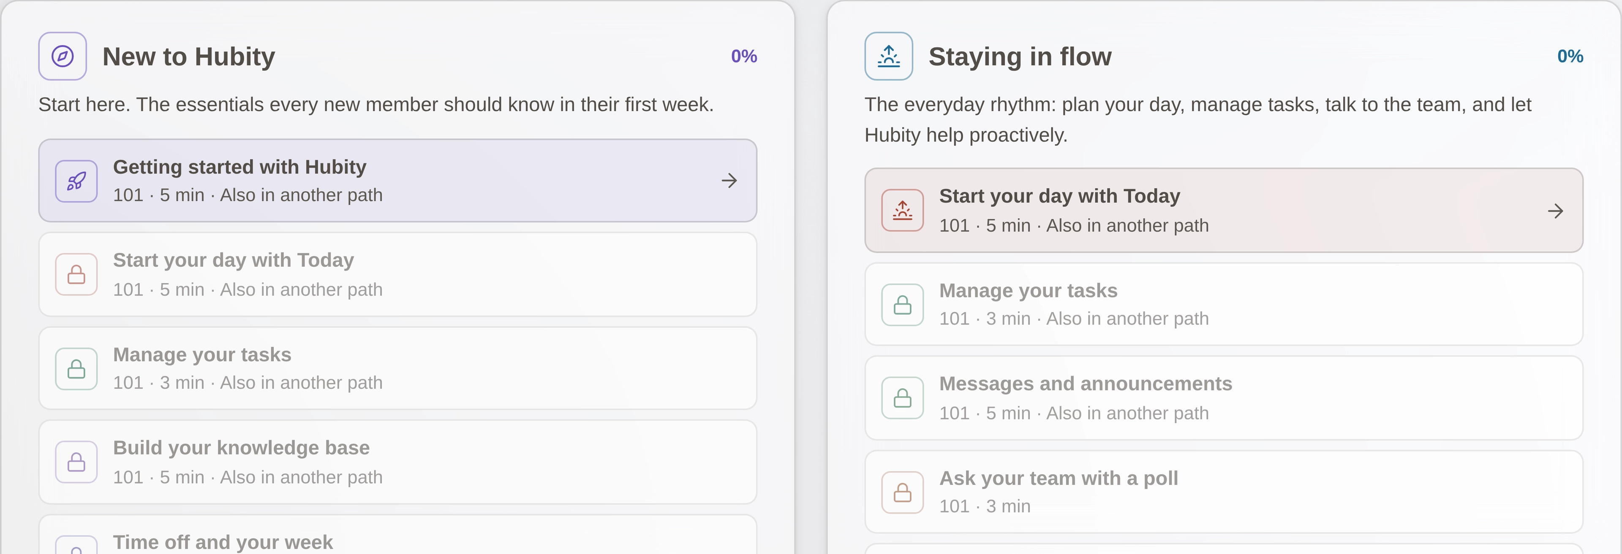Select the Ask your team with a poll lesson

[x=1223, y=492]
